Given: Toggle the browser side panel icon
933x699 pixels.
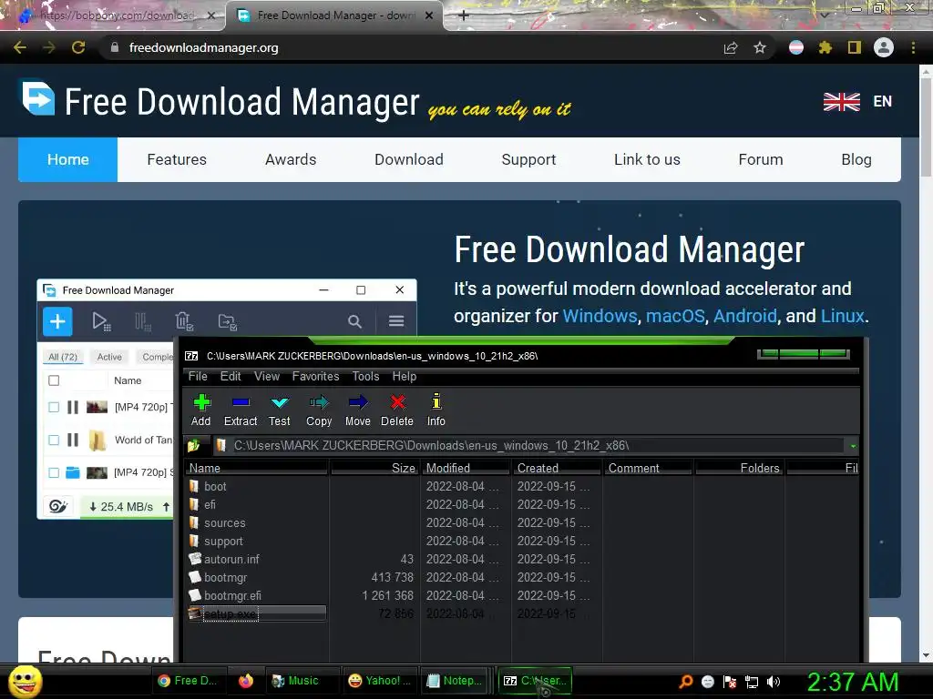Looking at the screenshot, I should click(x=855, y=47).
